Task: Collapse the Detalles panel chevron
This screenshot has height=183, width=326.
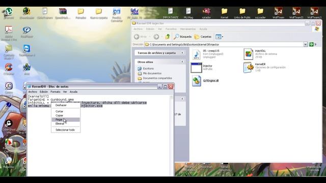Action: tap(182, 99)
